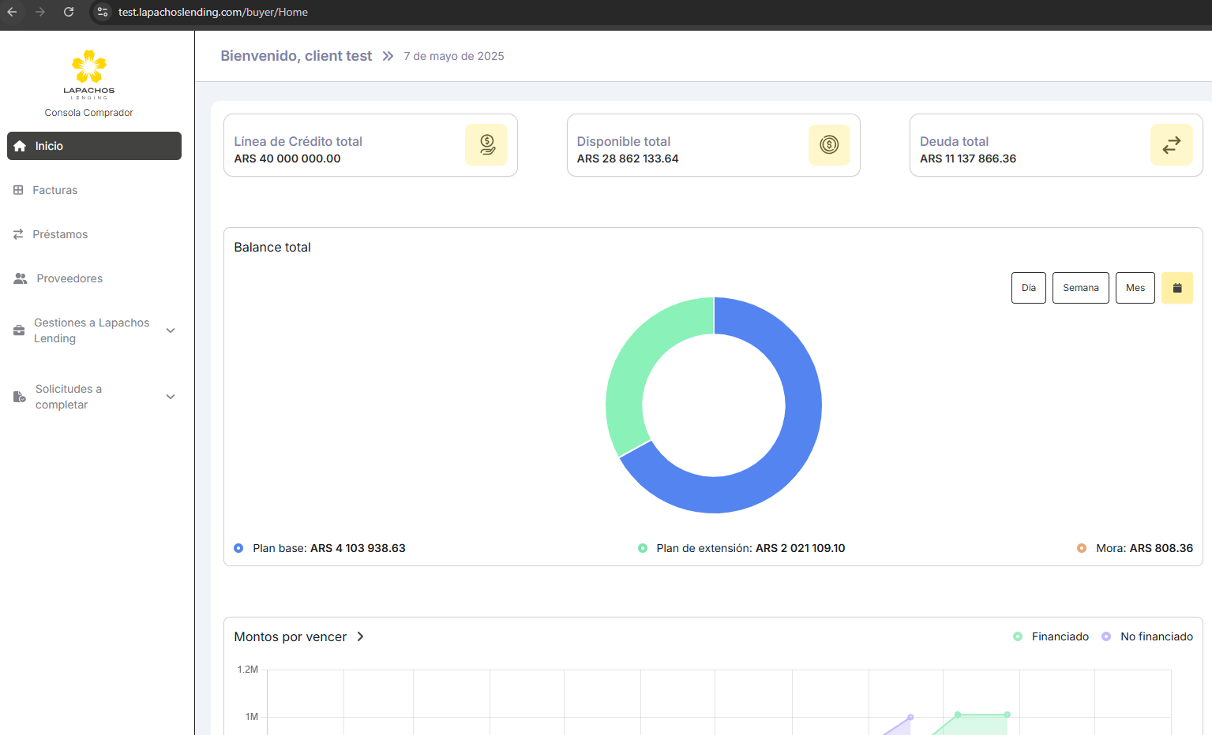Click the browser reload page icon
This screenshot has width=1212, height=735.
pos(69,12)
